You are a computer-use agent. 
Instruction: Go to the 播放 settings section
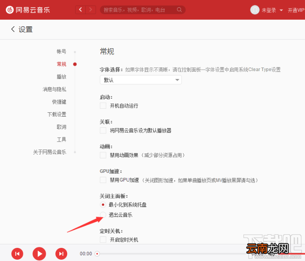pos(62,77)
